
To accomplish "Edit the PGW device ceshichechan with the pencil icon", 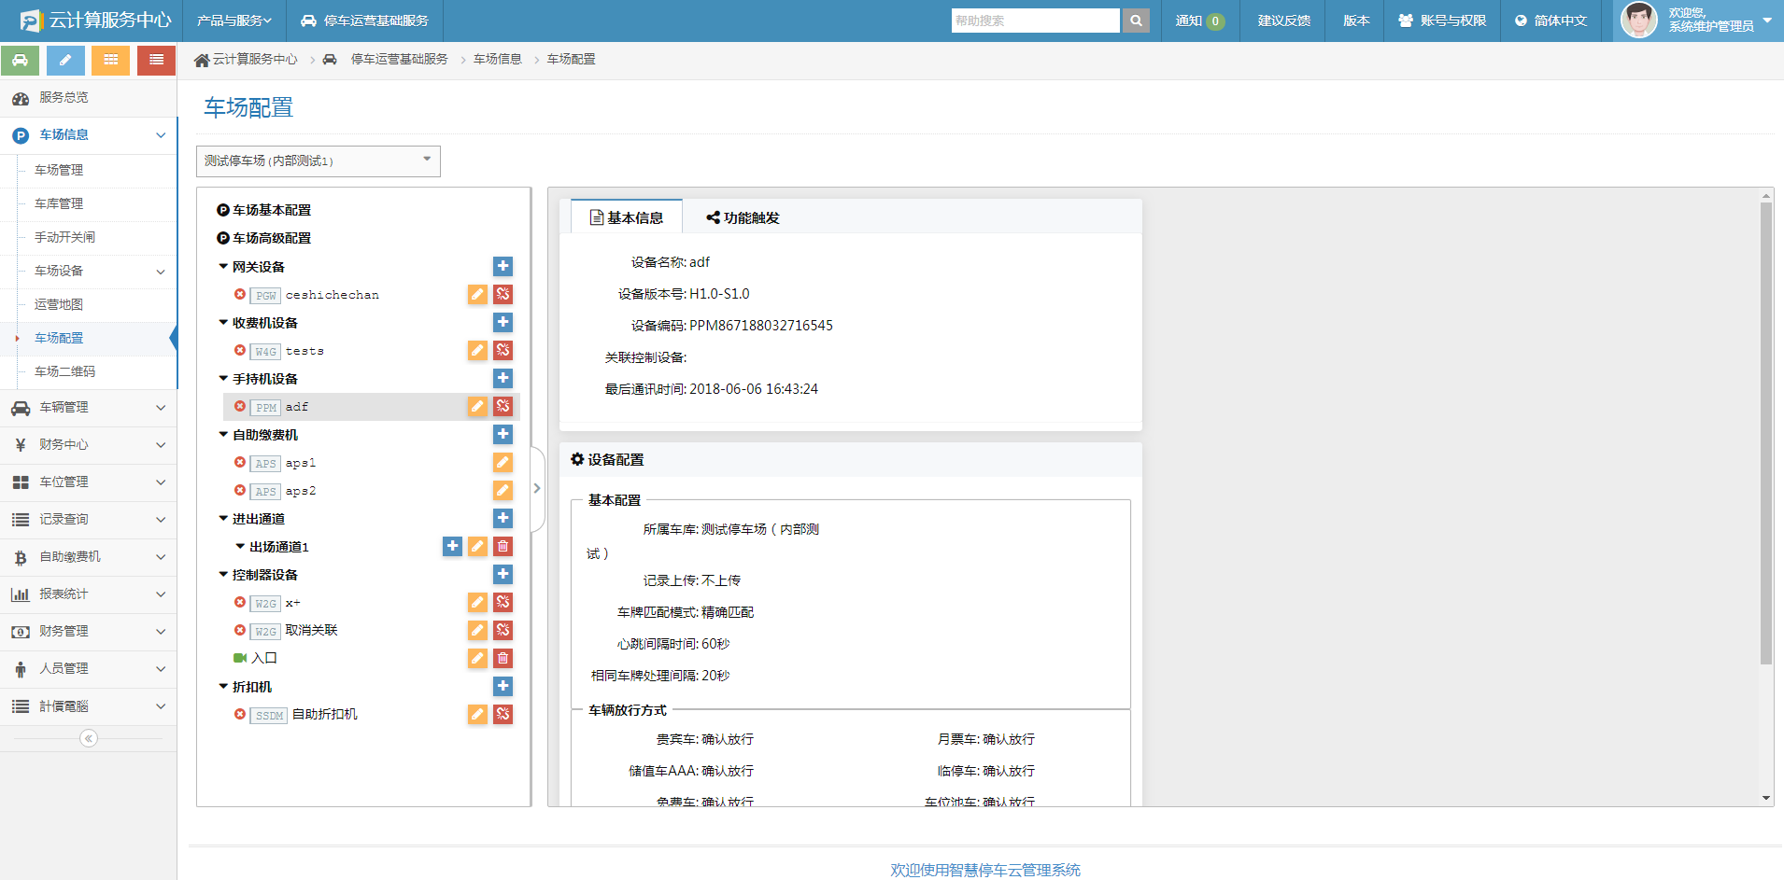I will pos(477,294).
